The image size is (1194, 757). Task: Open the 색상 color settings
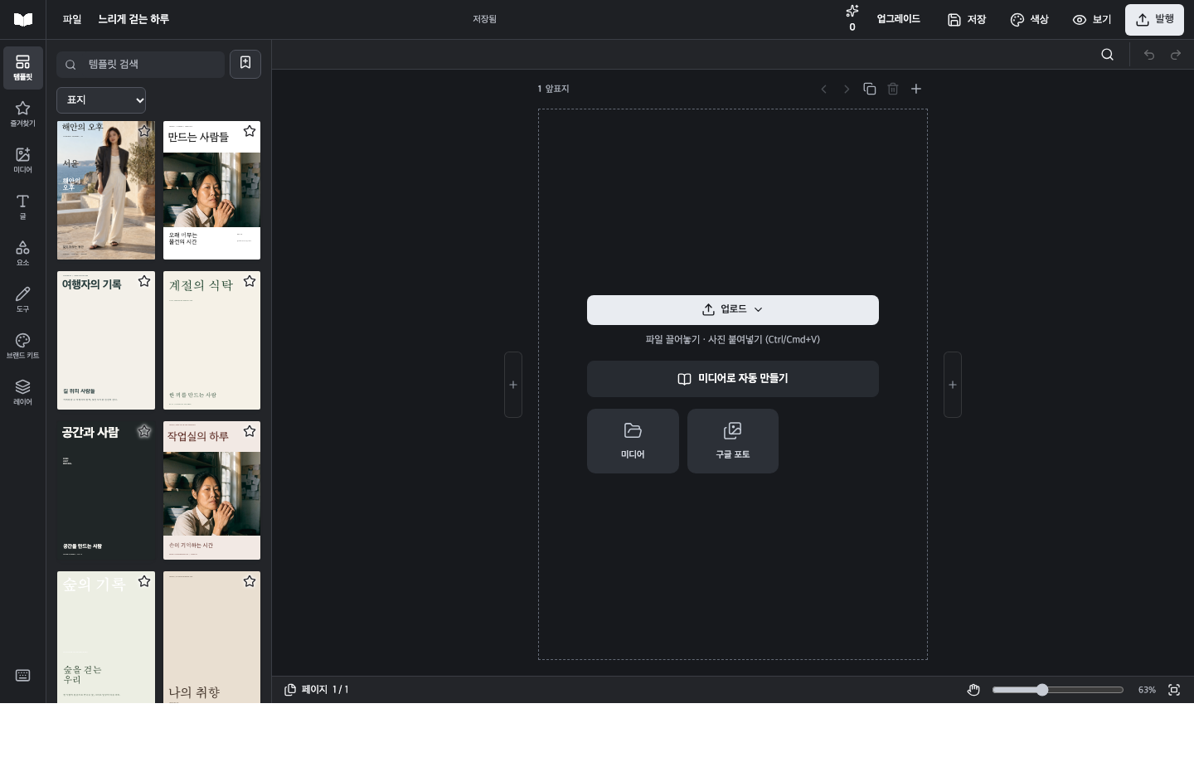(1029, 19)
